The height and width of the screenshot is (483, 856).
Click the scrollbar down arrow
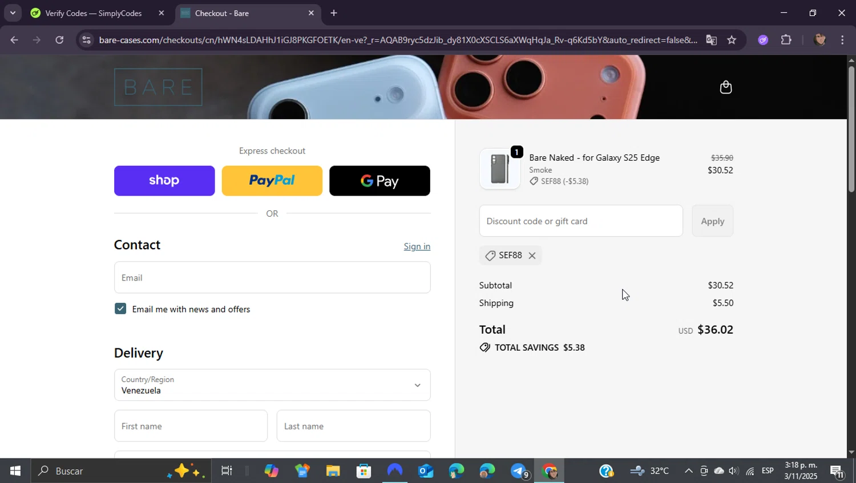(x=851, y=453)
